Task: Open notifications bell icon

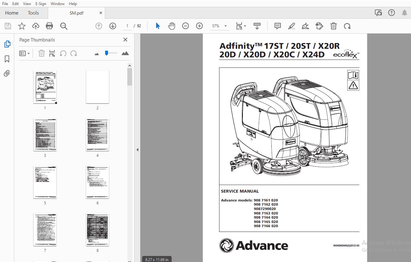Action: [404, 13]
